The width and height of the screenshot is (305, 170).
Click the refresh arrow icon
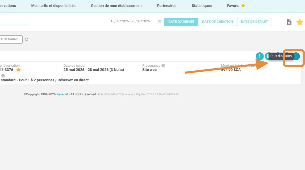click(27, 39)
